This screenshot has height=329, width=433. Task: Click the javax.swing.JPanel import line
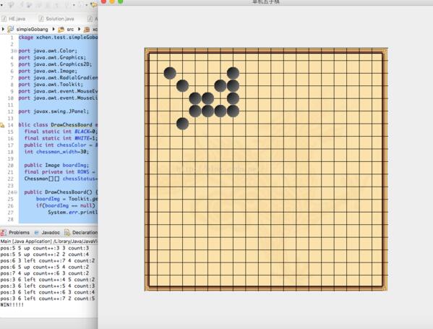(53, 111)
